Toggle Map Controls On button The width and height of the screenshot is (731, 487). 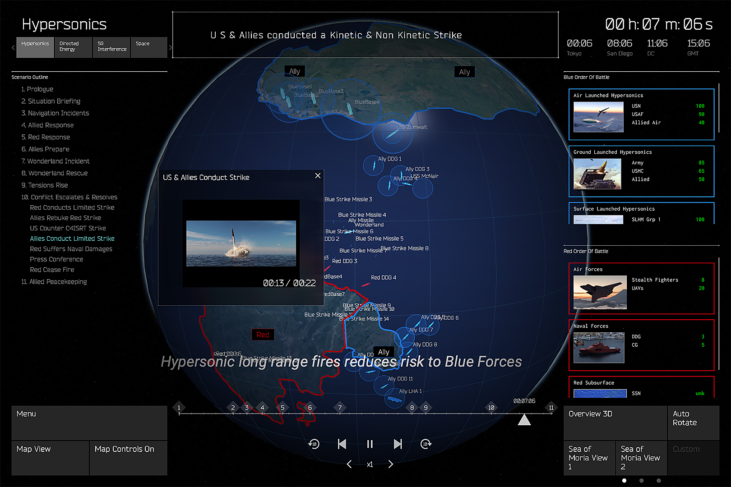pos(129,458)
